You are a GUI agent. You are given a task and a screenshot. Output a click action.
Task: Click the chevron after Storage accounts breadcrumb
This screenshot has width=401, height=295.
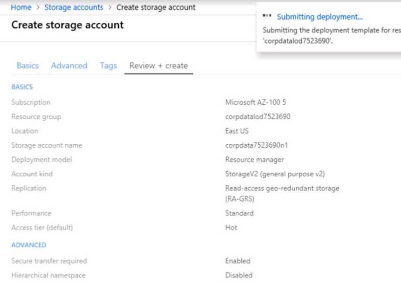pos(110,7)
